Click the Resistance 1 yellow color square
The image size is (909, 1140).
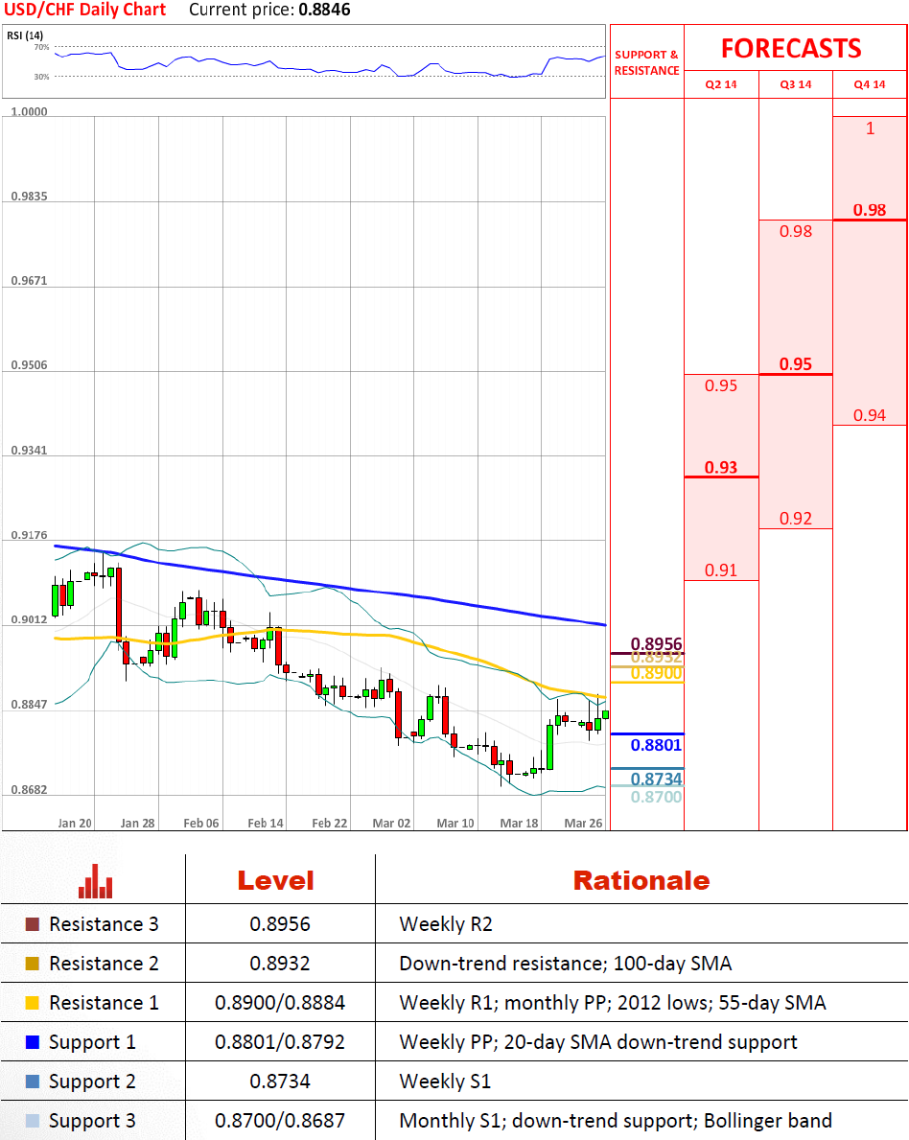(32, 1003)
